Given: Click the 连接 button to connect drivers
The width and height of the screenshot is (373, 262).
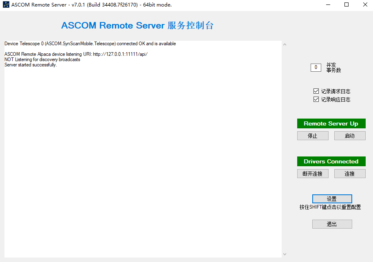Looking at the screenshot, I should coord(350,174).
